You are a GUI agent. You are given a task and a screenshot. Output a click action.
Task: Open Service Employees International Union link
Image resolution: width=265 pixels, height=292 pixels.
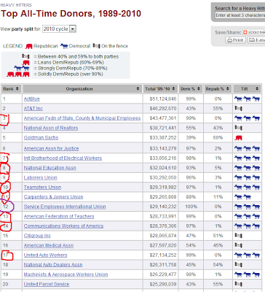pos(65,207)
